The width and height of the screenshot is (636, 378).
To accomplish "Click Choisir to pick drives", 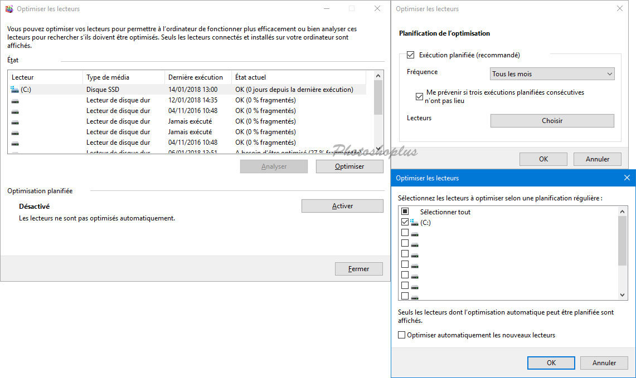I will click(552, 121).
